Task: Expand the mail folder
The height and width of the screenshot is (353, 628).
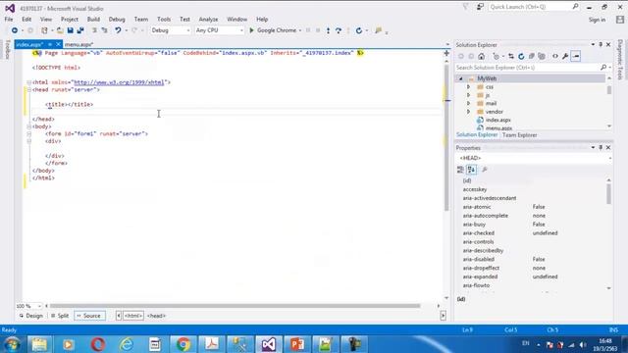Action: [x=468, y=103]
